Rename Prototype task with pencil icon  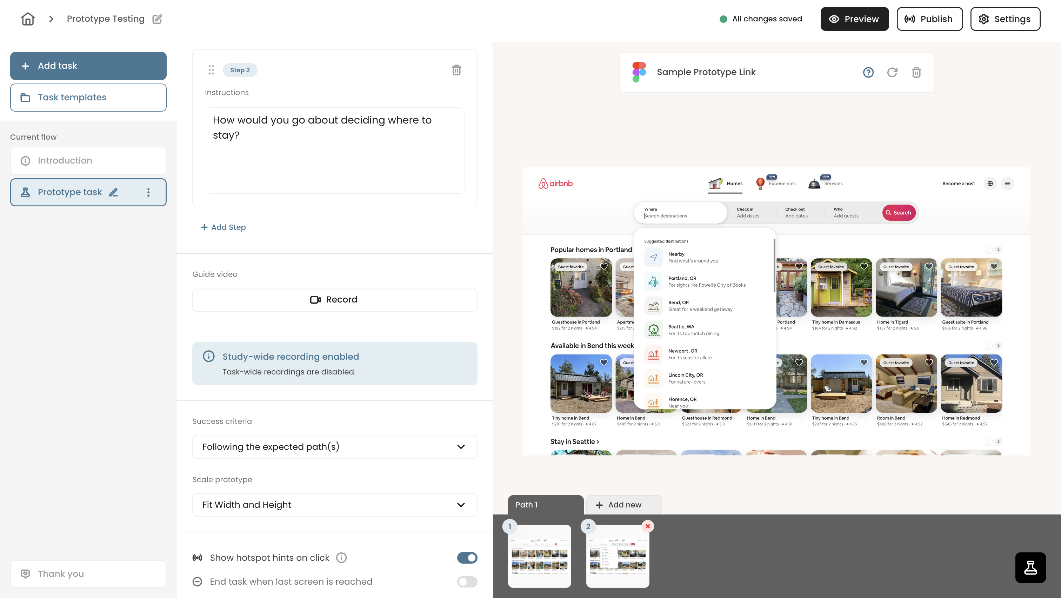coord(113,192)
